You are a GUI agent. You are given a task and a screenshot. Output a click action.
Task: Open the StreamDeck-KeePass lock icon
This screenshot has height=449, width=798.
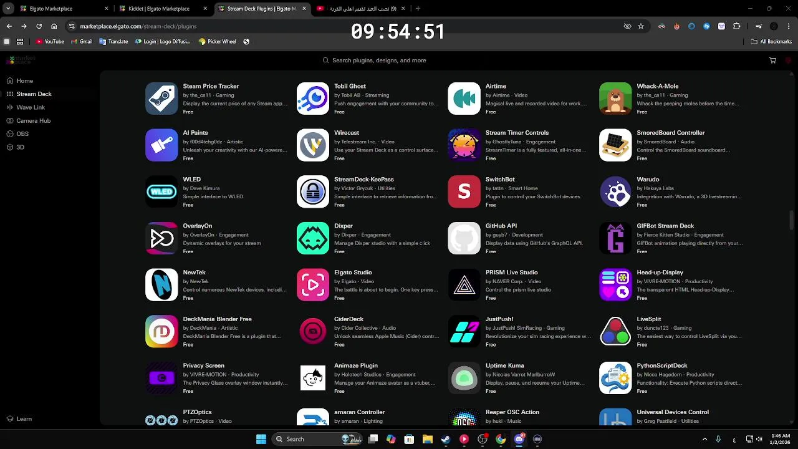313,191
